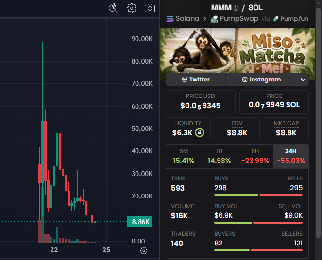Open the quick search lightning icon
Viewport: 322px width, 260px height.
[x=113, y=8]
